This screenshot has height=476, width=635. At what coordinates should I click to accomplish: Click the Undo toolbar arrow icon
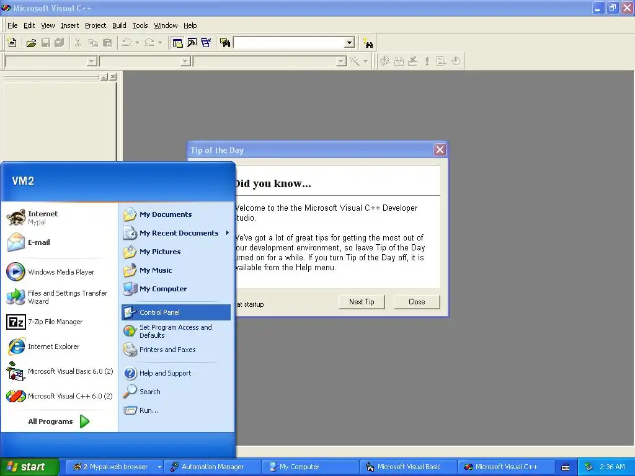pyautogui.click(x=127, y=43)
